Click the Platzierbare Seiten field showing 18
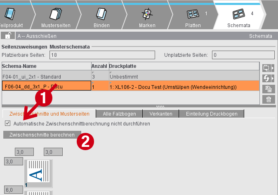Screen dimensions: 278x195 coord(102,55)
